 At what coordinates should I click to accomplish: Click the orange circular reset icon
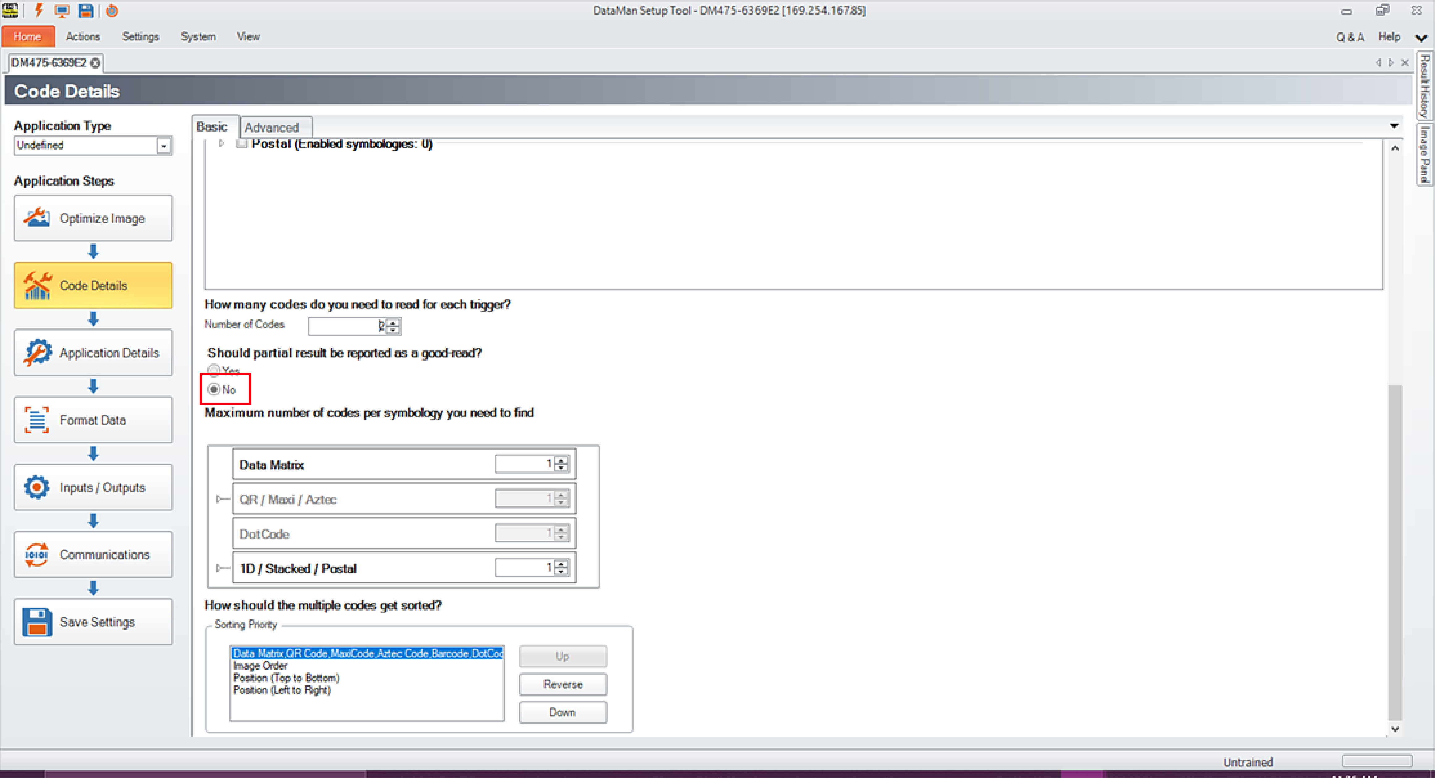point(112,10)
